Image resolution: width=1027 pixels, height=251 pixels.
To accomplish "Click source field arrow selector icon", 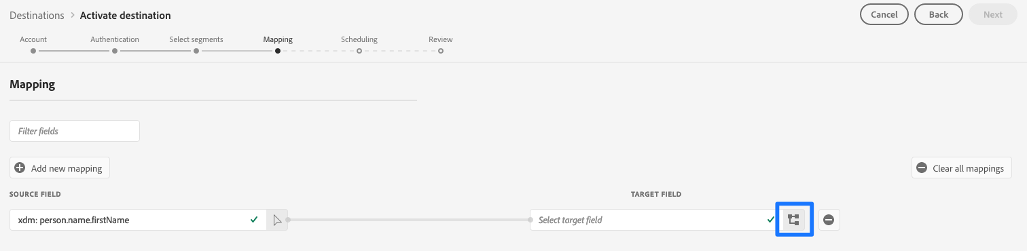I will tap(277, 220).
